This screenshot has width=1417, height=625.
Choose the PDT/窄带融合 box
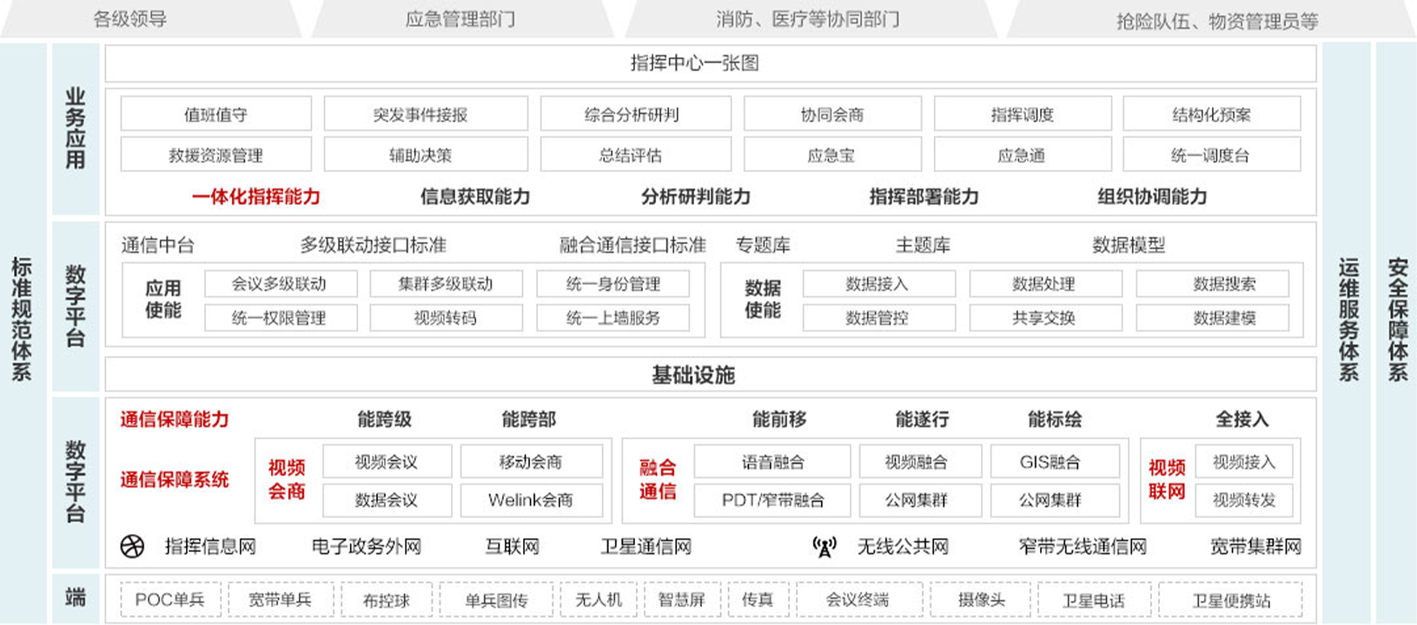click(x=772, y=500)
